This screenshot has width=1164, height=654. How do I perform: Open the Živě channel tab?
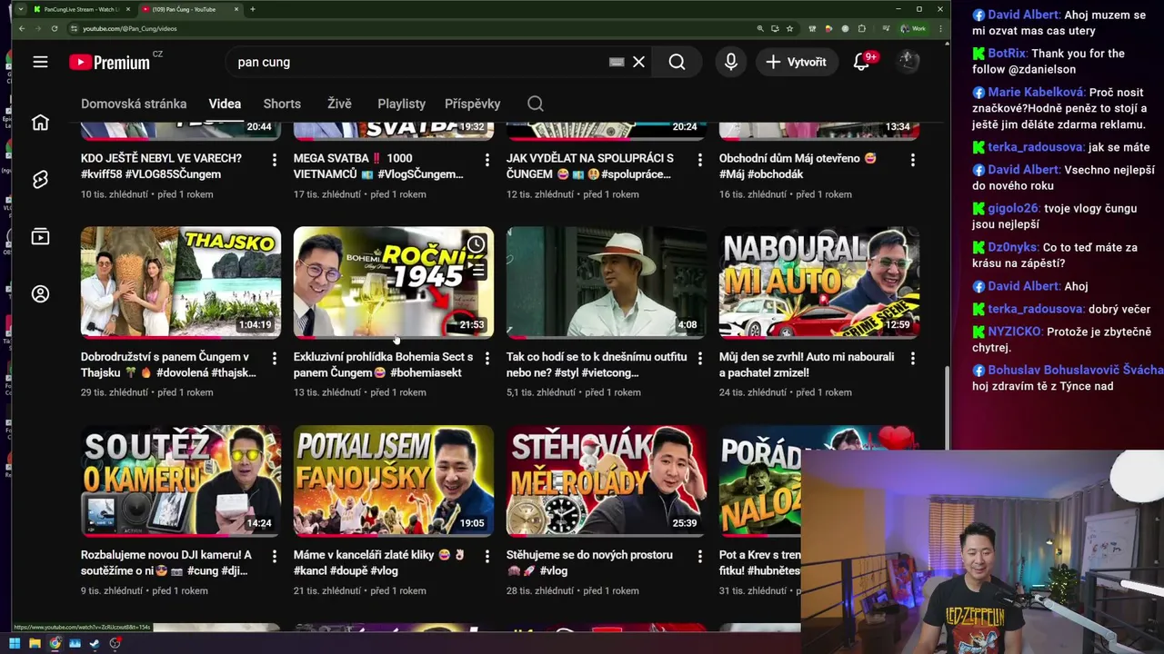tap(339, 104)
